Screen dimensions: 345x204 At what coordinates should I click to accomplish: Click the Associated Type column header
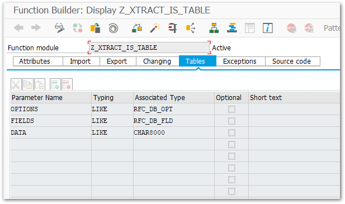[174, 98]
